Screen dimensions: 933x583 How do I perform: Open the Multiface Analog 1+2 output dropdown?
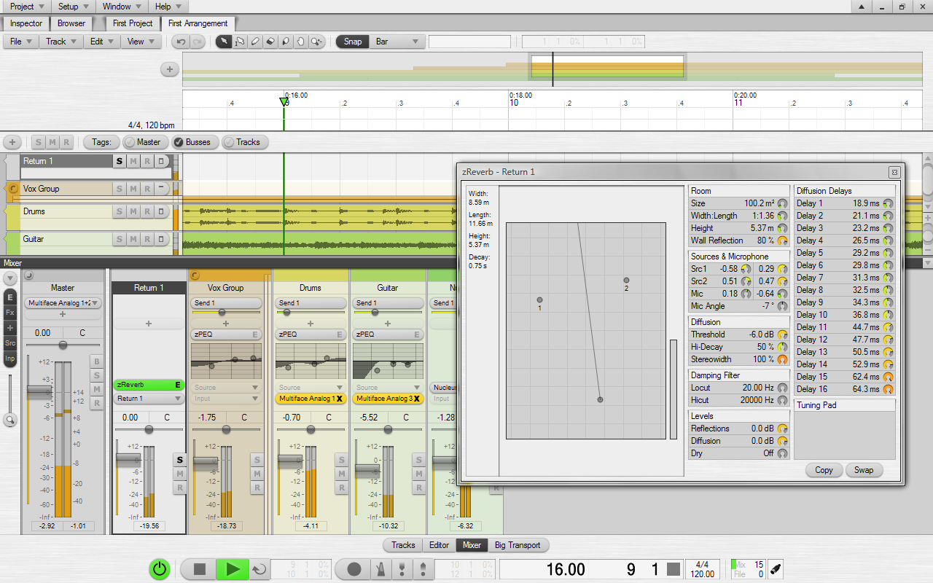(x=63, y=302)
